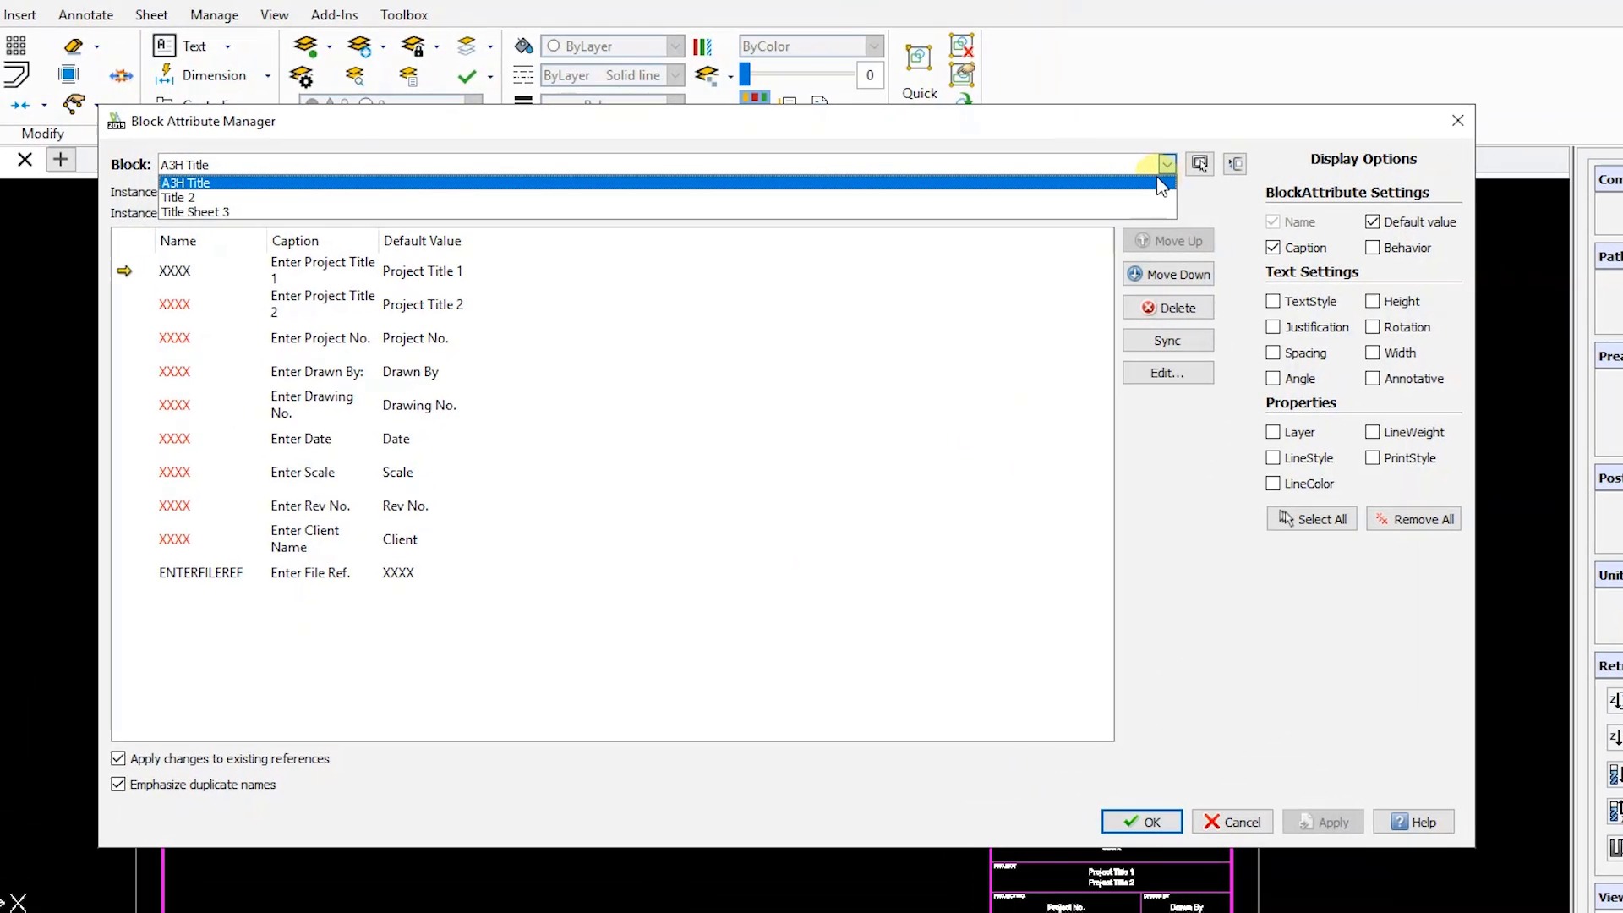Image resolution: width=1623 pixels, height=913 pixels.
Task: Uncheck the Caption attribute setting
Action: pyautogui.click(x=1273, y=247)
